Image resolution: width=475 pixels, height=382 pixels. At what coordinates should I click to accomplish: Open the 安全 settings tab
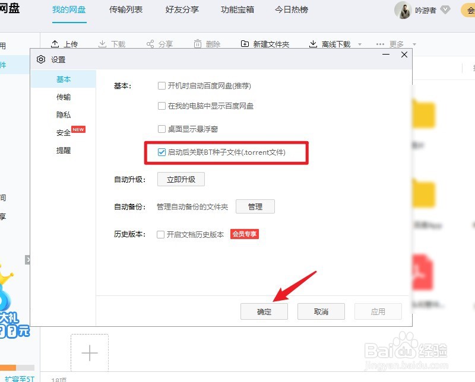64,133
